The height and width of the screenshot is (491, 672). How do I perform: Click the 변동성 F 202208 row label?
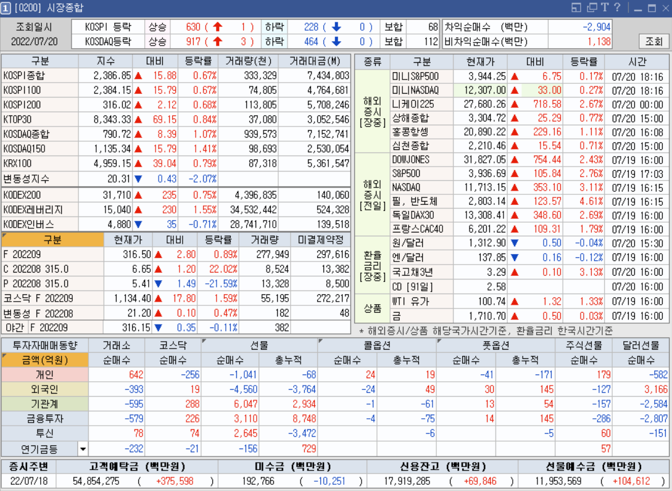pyautogui.click(x=52, y=313)
